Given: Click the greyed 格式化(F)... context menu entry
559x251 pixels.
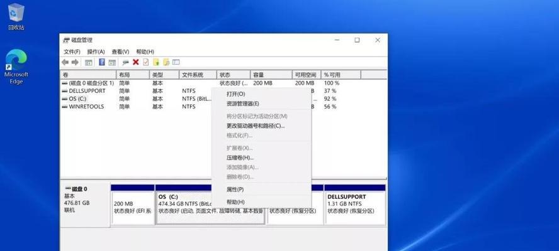Looking at the screenshot, I should click(262, 136).
